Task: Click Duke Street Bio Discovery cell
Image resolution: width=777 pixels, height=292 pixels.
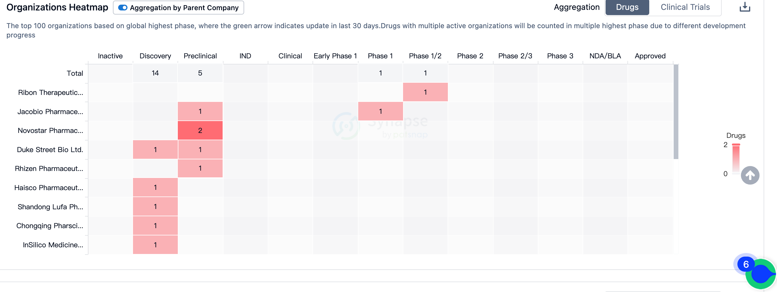Action: [155, 149]
